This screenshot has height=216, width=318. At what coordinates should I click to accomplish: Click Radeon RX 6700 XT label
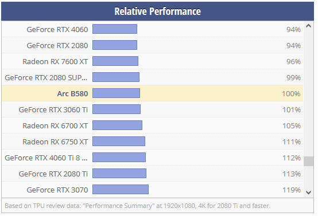[55, 125]
